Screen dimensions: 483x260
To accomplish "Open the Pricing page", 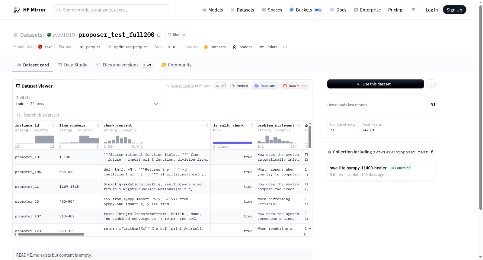I will 395,10.
